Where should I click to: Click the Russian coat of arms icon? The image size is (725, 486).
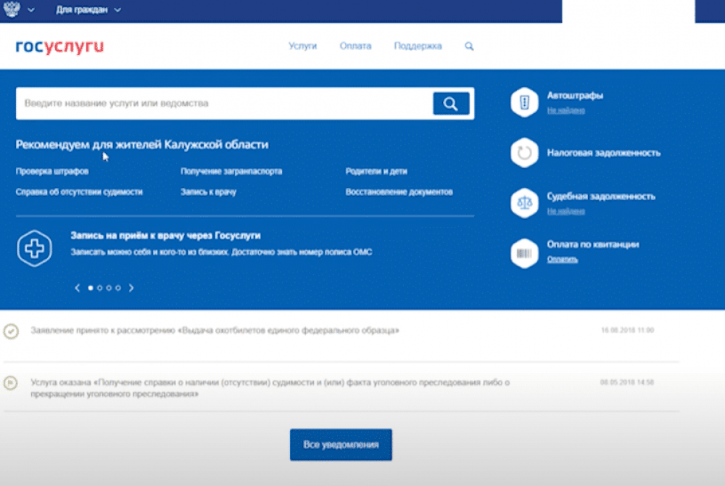(12, 9)
